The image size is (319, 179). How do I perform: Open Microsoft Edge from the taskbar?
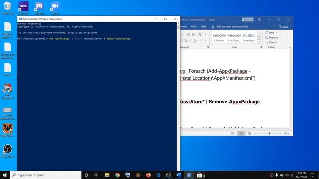tap(159, 175)
